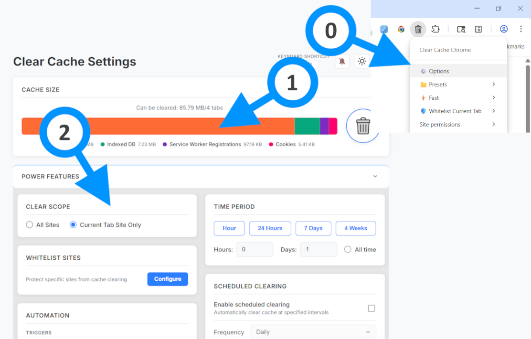Select the Hour time period button
Screen dimensions: 531x339
click(229, 228)
